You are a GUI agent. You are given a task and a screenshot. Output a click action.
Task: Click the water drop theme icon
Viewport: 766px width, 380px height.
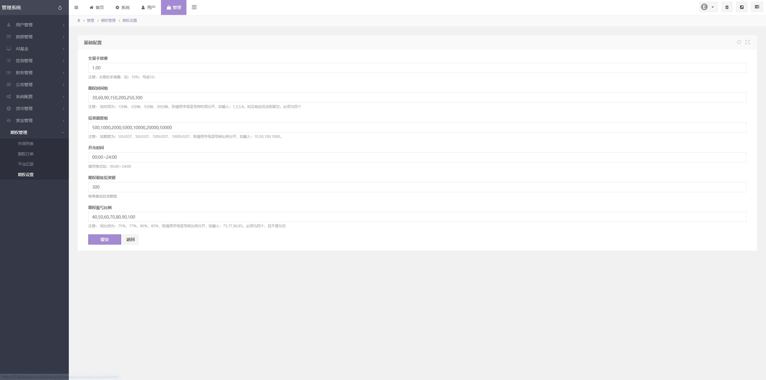pos(60,8)
